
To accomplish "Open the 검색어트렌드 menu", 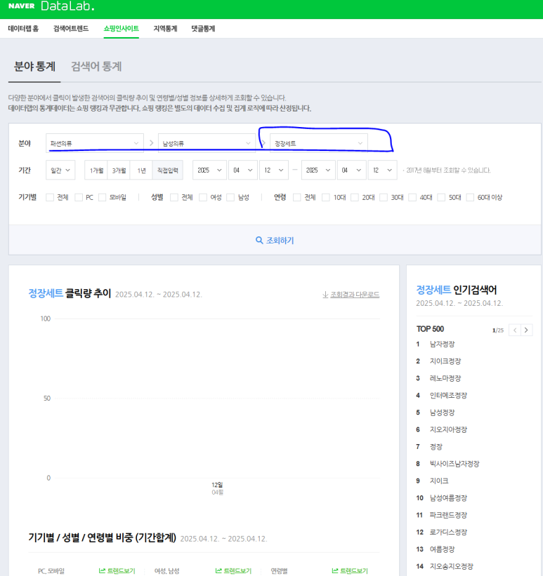I will [x=71, y=29].
